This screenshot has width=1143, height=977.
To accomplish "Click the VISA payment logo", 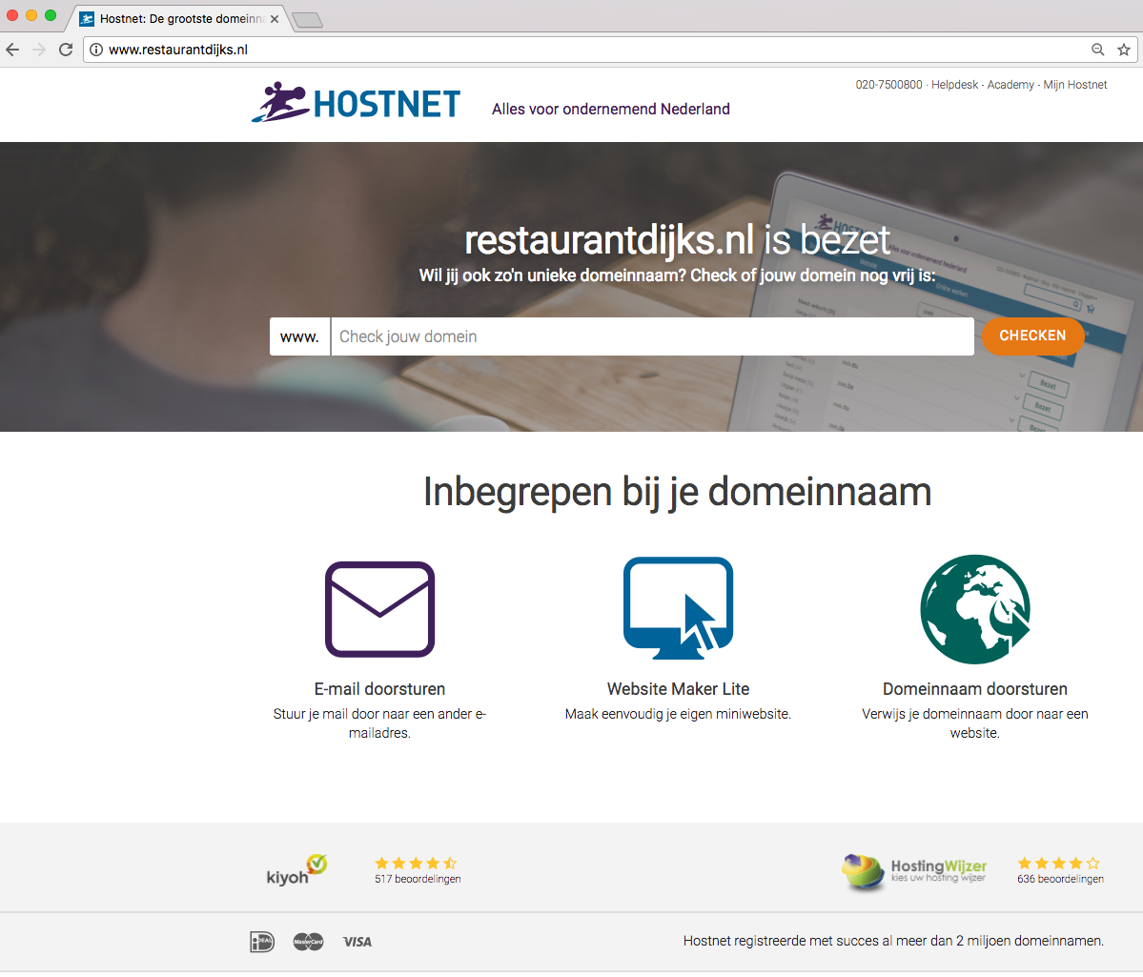I will [357, 942].
